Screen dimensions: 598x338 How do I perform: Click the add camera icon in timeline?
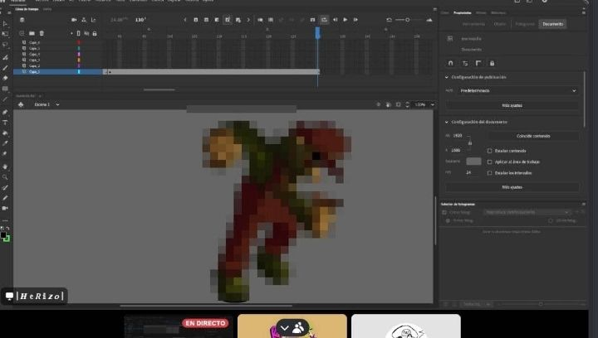[74, 20]
